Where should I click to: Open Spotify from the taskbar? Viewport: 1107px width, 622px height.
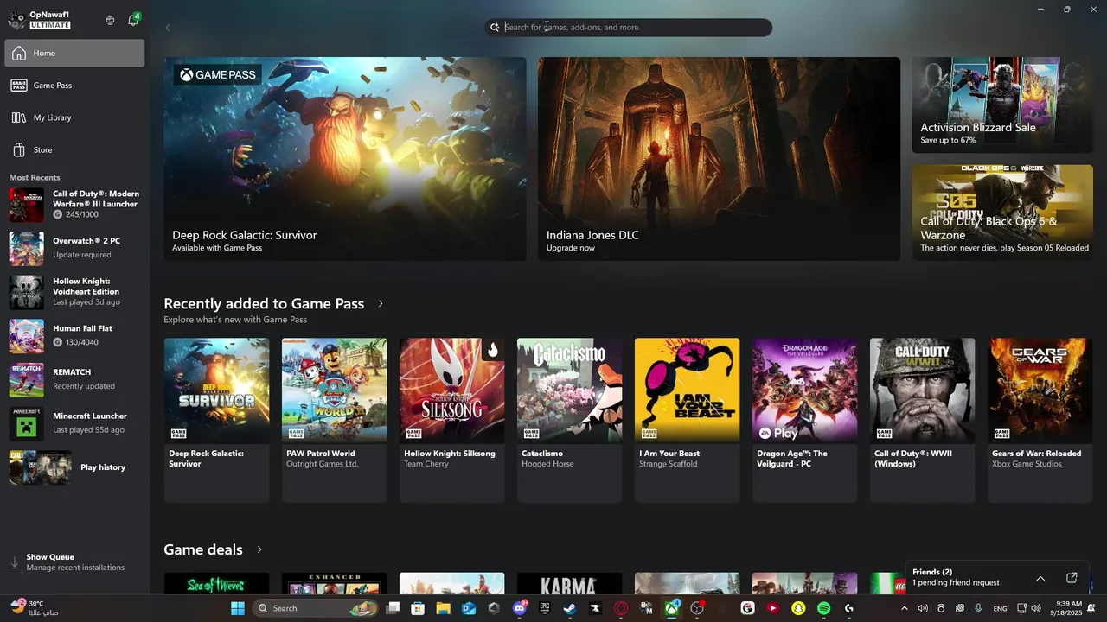823,608
